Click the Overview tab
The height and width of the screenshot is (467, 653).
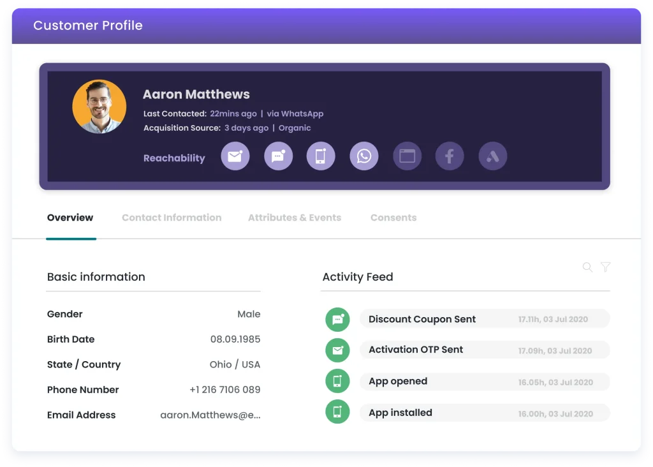70,218
